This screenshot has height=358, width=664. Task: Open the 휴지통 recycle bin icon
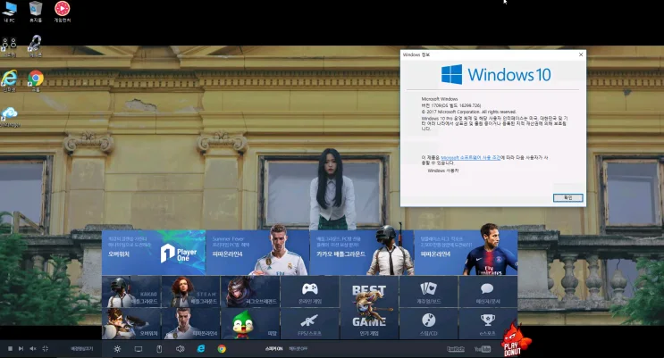tap(36, 12)
